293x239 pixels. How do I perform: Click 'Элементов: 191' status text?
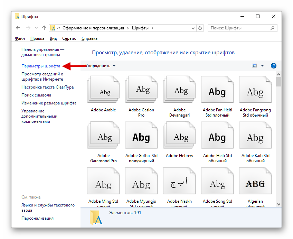point(125,213)
